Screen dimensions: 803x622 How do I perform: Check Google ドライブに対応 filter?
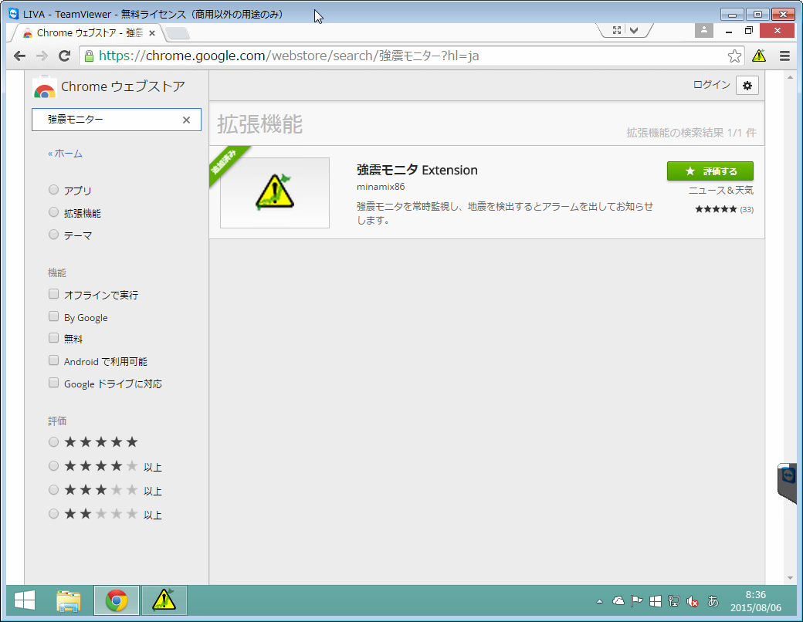(x=53, y=383)
